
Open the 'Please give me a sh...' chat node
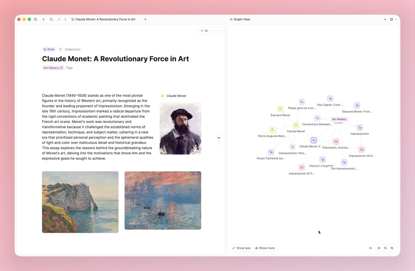(x=302, y=102)
